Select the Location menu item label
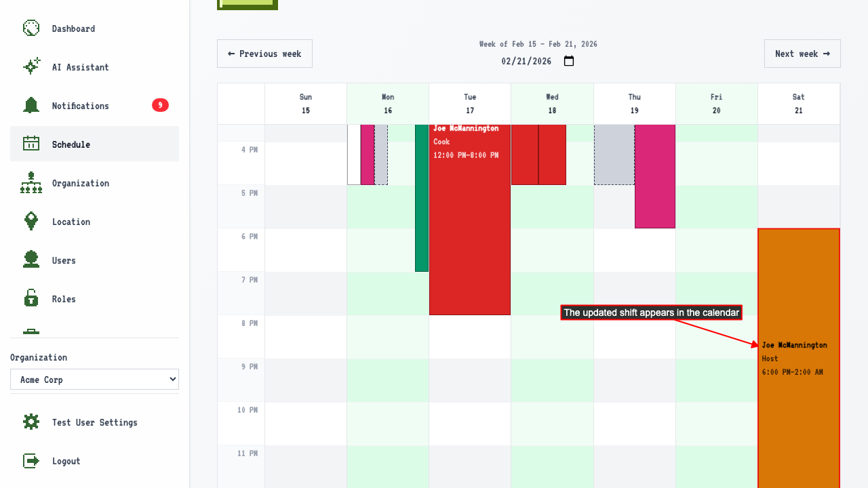Screen dimensions: 868x488 coord(71,222)
